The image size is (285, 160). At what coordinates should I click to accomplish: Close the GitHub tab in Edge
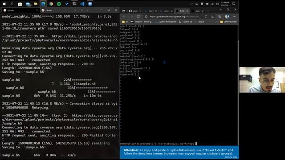(140, 11)
